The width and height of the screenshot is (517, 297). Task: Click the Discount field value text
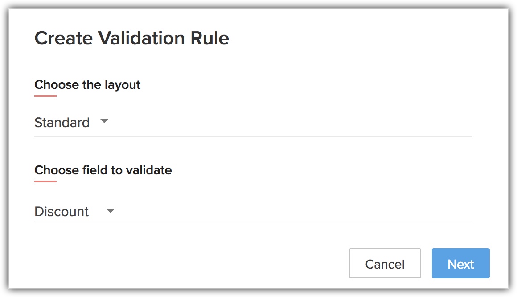62,211
